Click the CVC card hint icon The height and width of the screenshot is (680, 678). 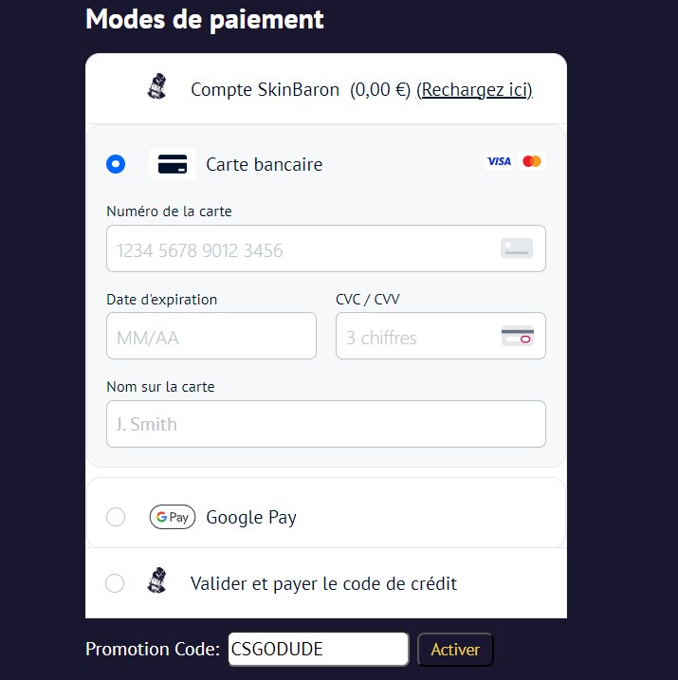tap(518, 337)
